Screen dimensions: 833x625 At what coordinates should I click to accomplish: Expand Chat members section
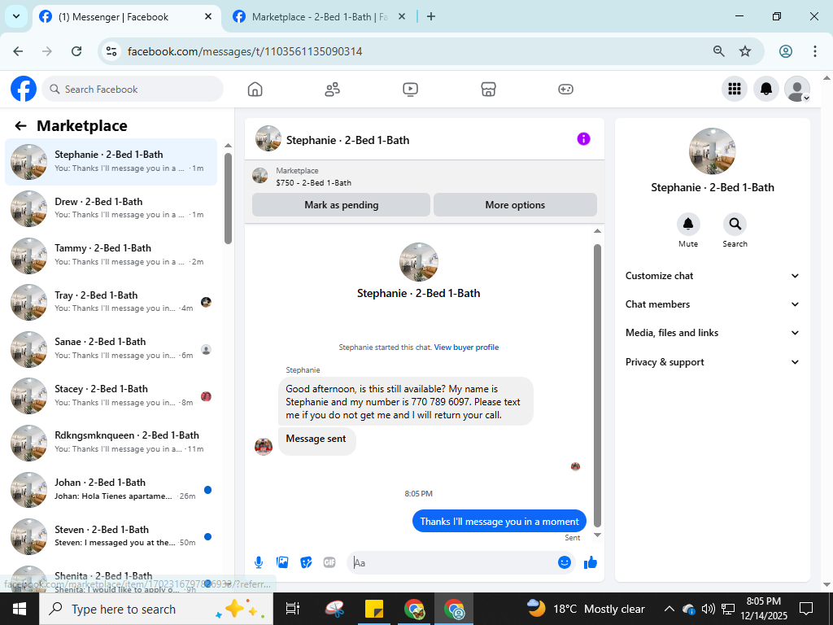click(x=712, y=304)
